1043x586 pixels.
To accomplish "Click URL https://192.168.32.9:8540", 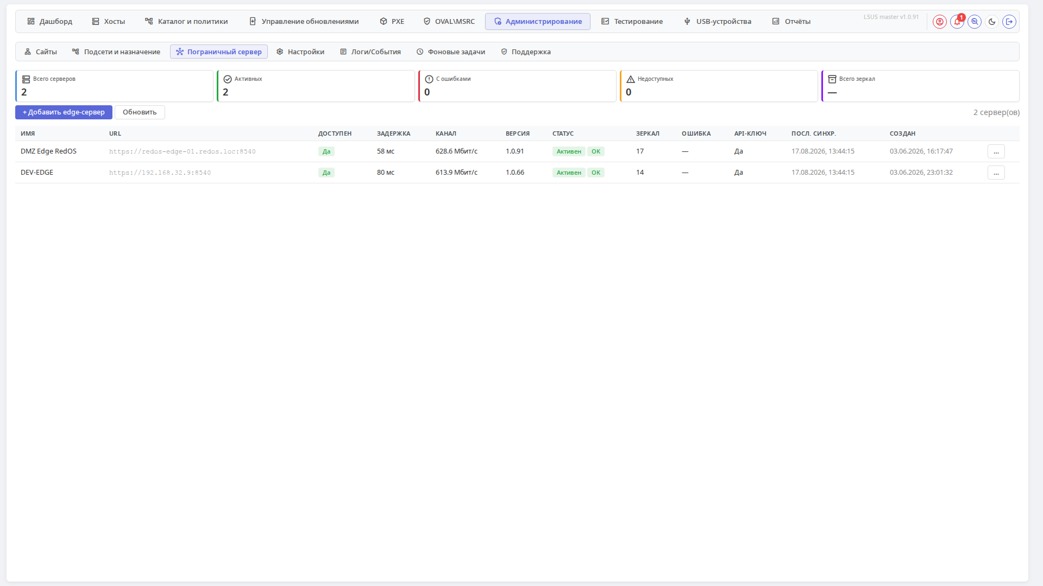I will click(160, 173).
